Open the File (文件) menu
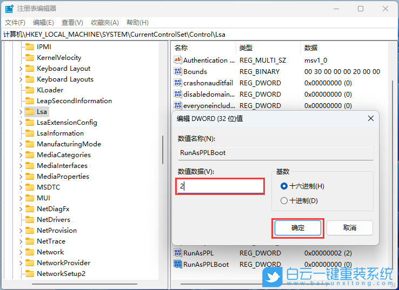The height and width of the screenshot is (290, 399). pyautogui.click(x=15, y=23)
